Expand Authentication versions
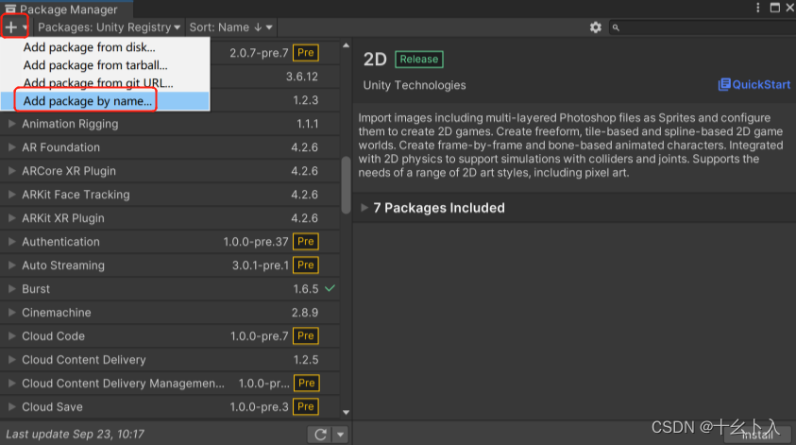The image size is (796, 445). click(11, 242)
